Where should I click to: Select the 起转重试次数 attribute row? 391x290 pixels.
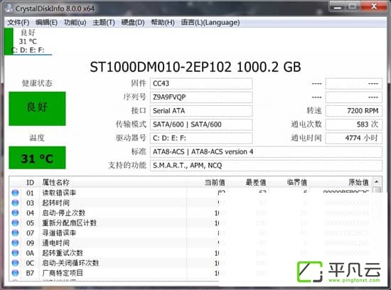(x=191, y=253)
